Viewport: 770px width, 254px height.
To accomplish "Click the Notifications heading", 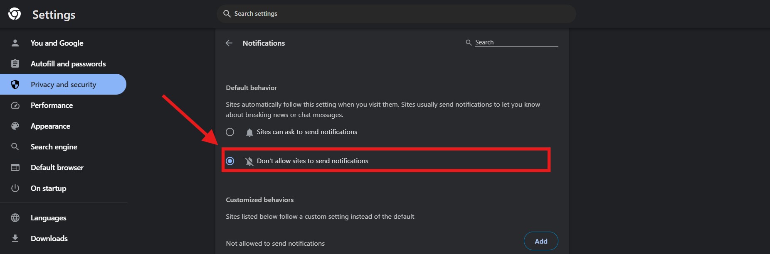I will coord(264,43).
